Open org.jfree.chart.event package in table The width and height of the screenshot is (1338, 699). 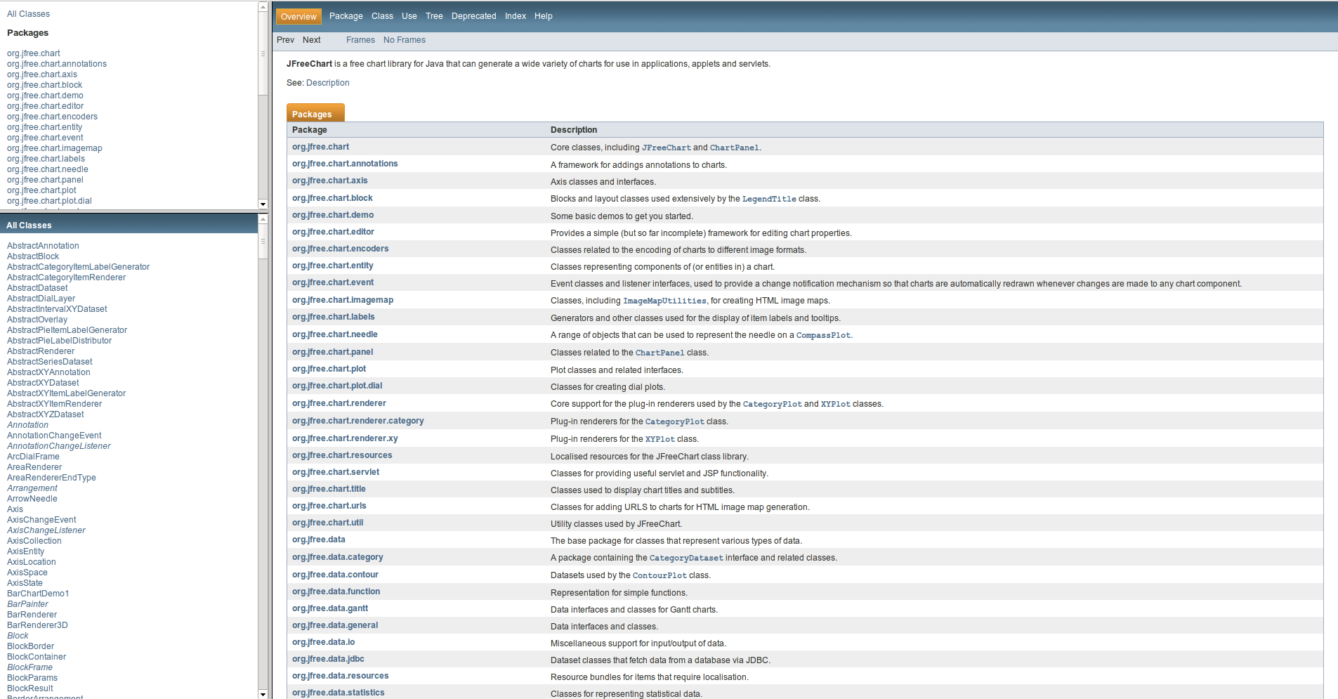click(x=333, y=282)
